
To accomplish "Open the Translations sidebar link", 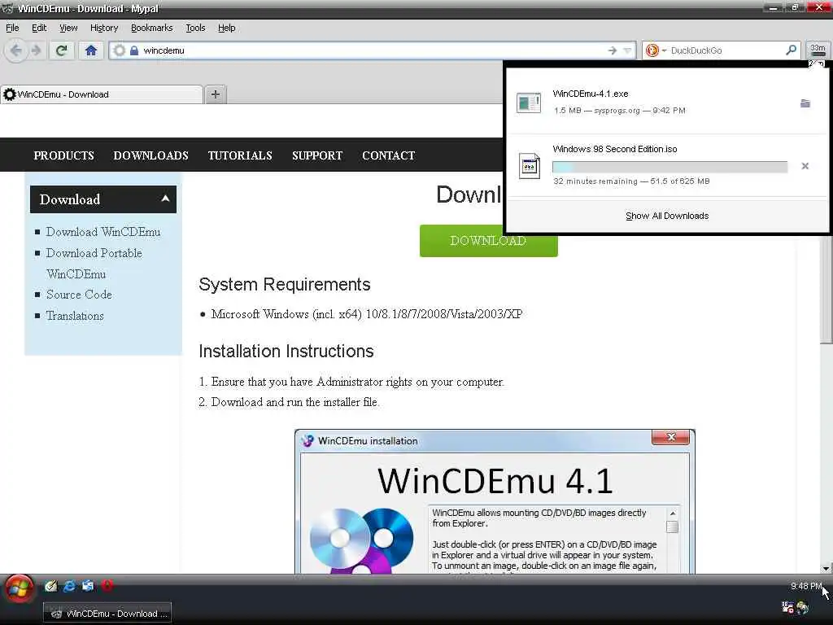I will (x=74, y=316).
